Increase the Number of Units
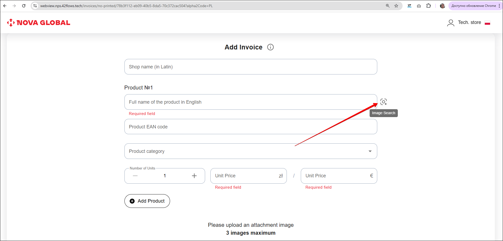Screen dimensions: 503x241 [194, 176]
